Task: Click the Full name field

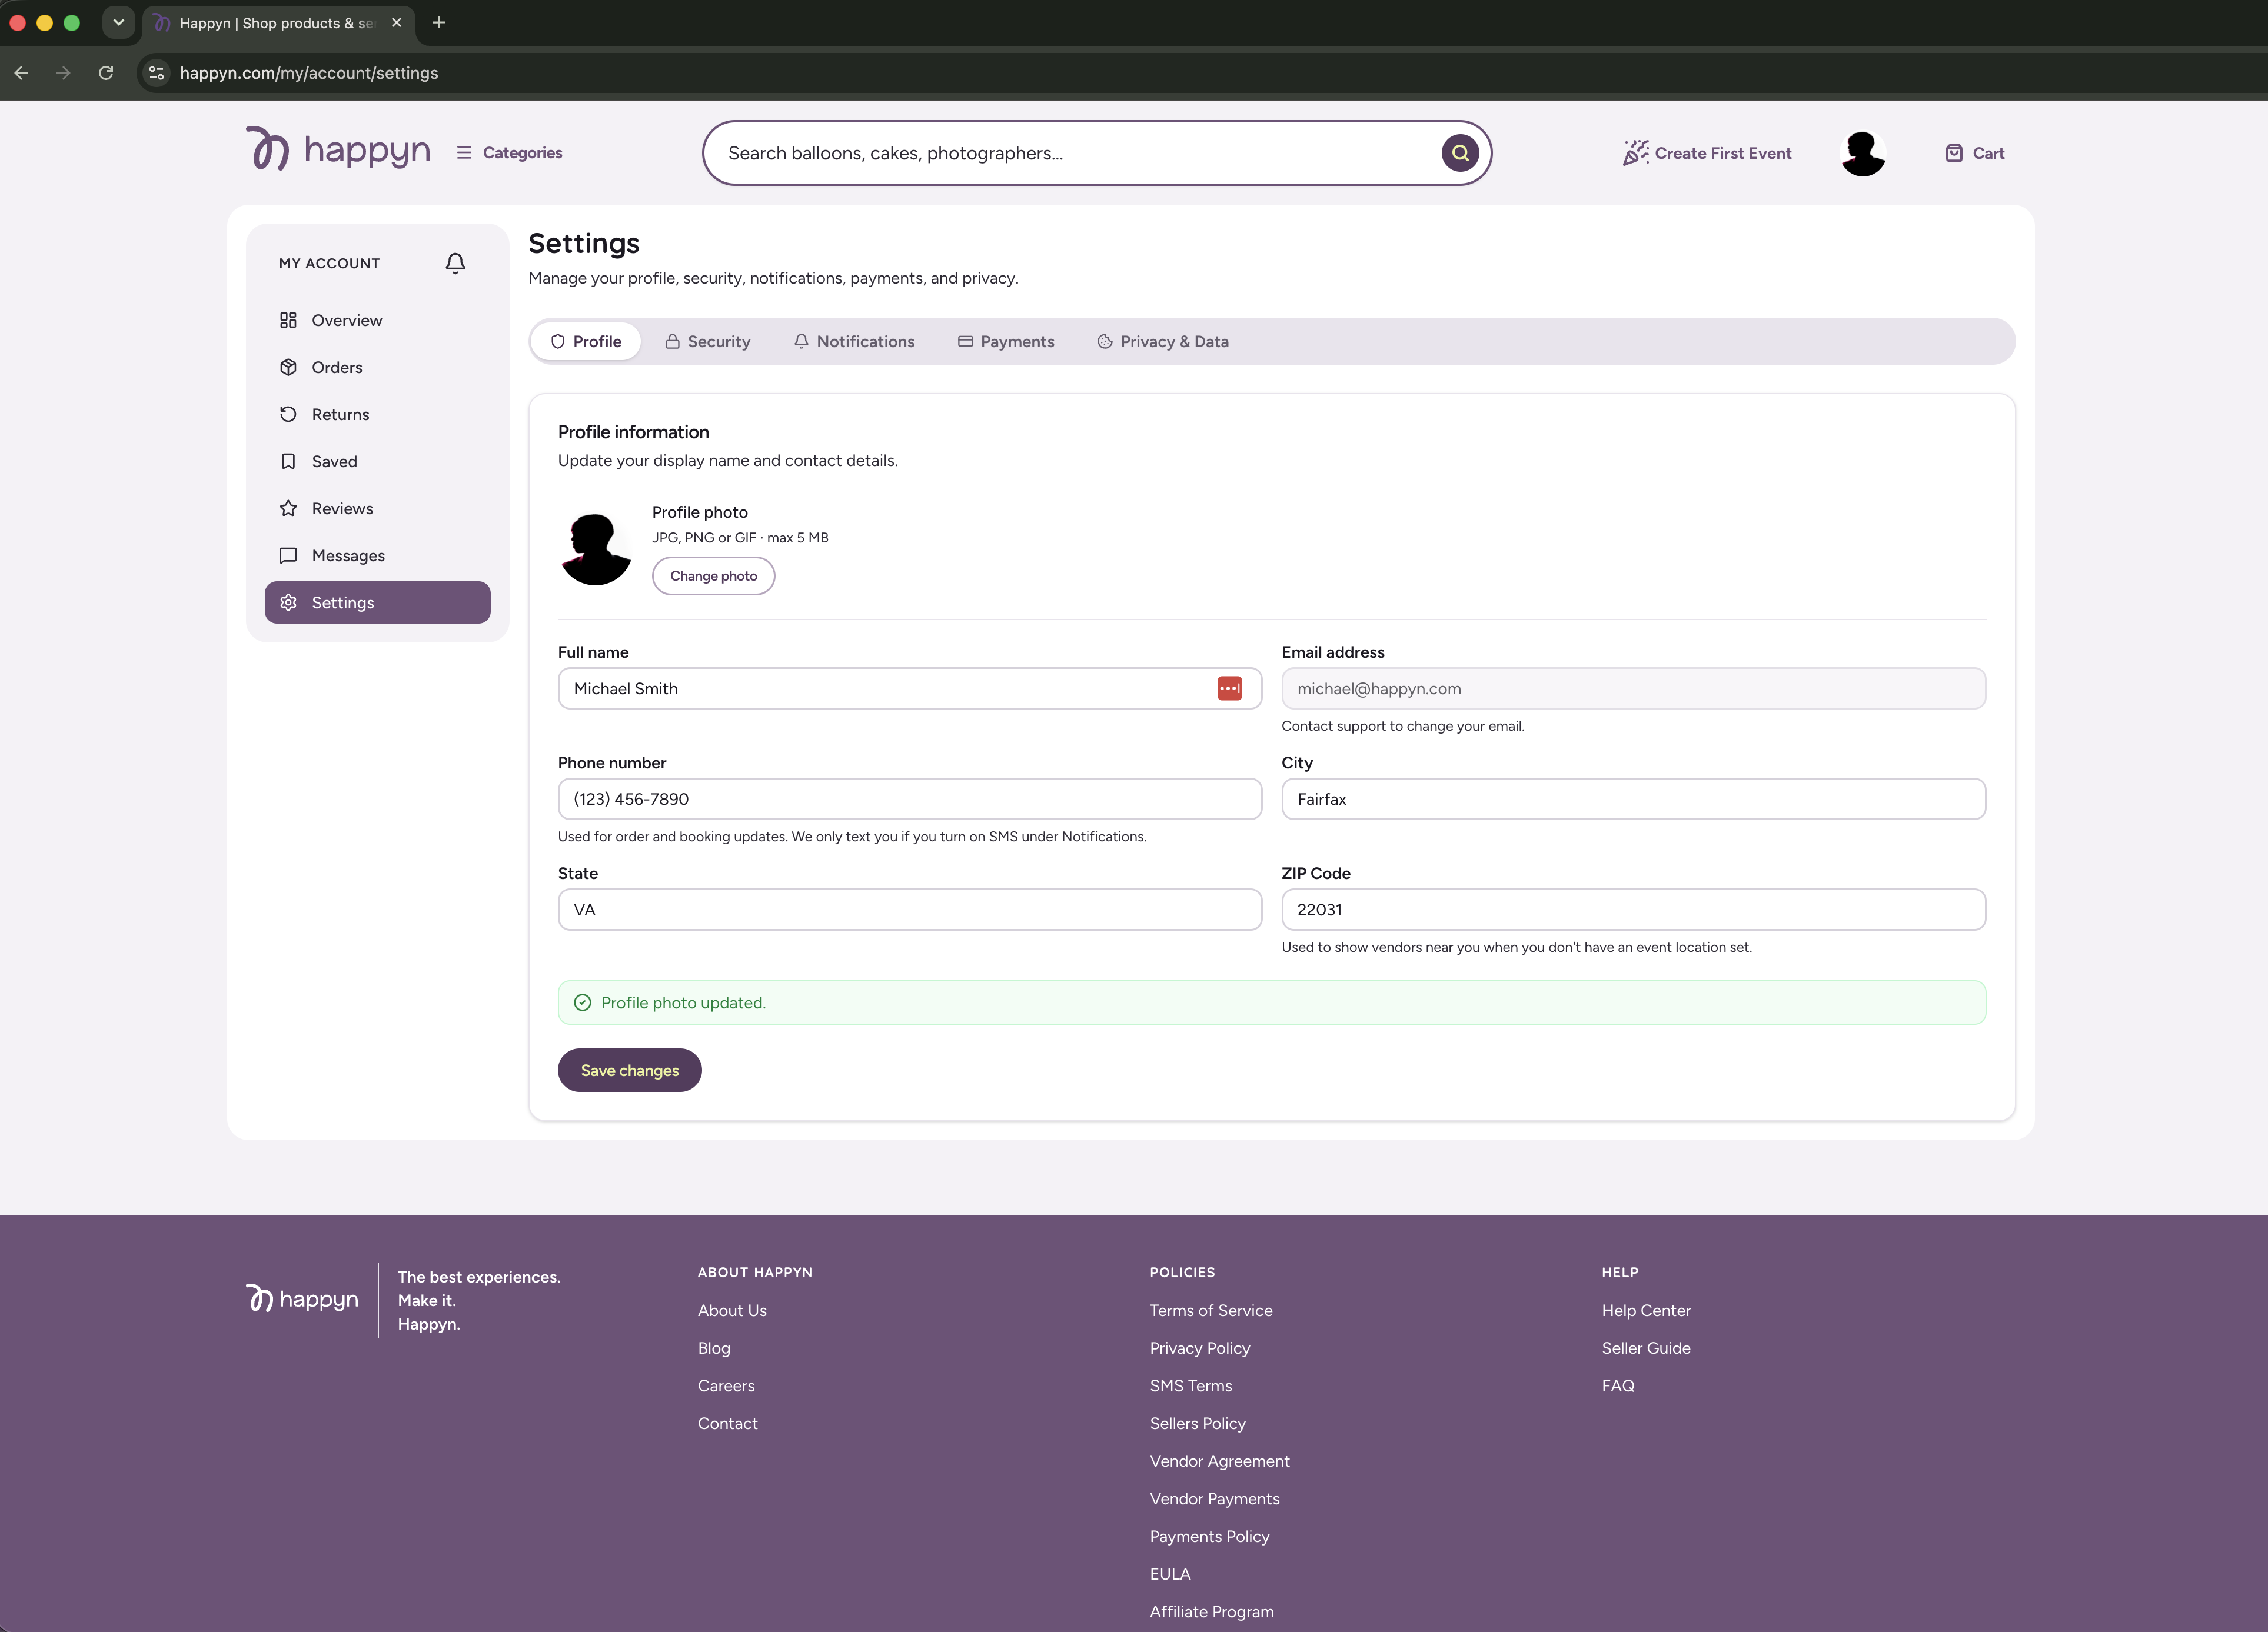Action: [x=909, y=688]
